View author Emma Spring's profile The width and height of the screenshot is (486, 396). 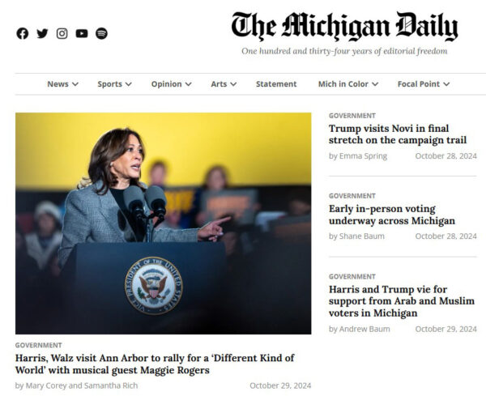[363, 155]
